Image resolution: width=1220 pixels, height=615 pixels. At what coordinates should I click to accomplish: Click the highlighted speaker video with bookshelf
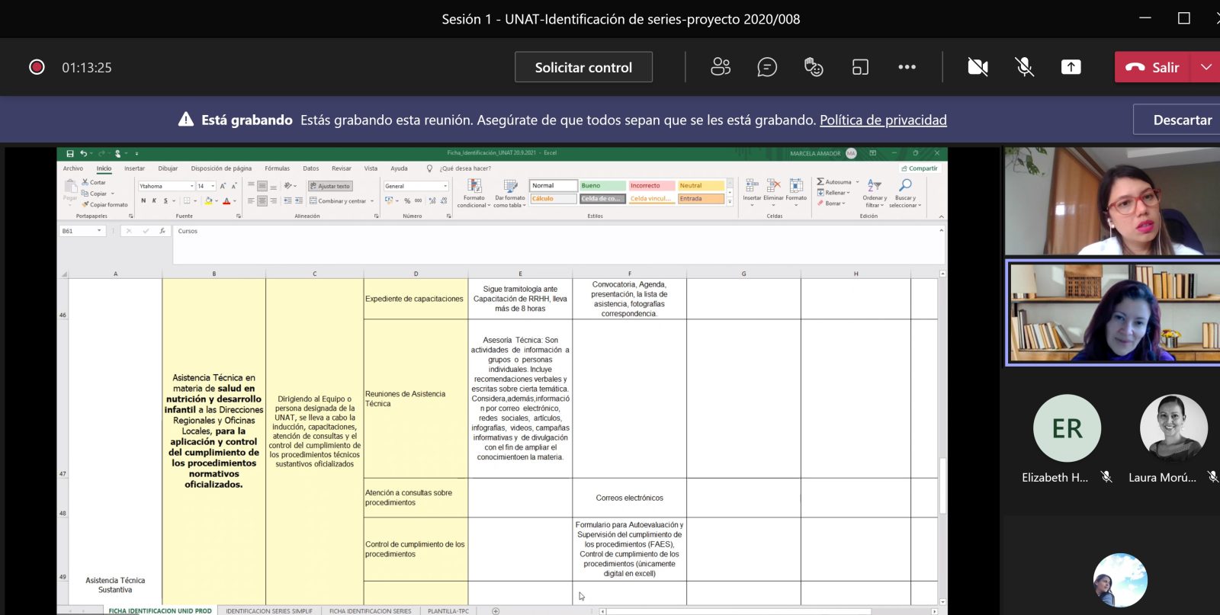pyautogui.click(x=1112, y=312)
